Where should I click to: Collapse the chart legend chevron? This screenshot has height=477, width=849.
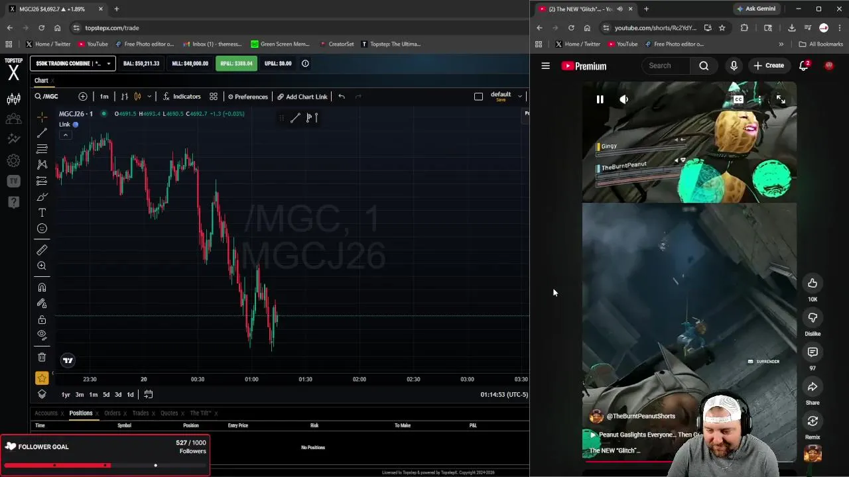(65, 135)
